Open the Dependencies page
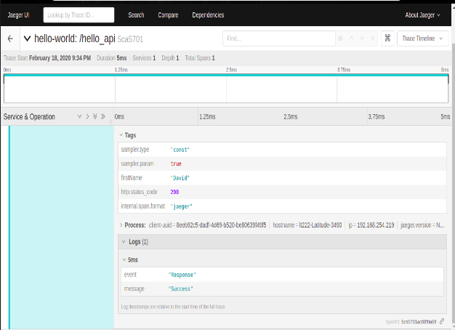This screenshot has height=330, width=455. [x=208, y=15]
